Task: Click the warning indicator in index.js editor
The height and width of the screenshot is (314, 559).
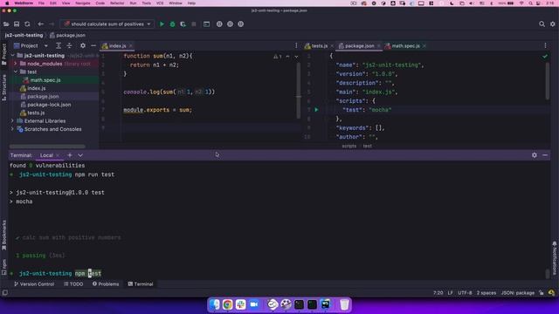Action: click(278, 57)
